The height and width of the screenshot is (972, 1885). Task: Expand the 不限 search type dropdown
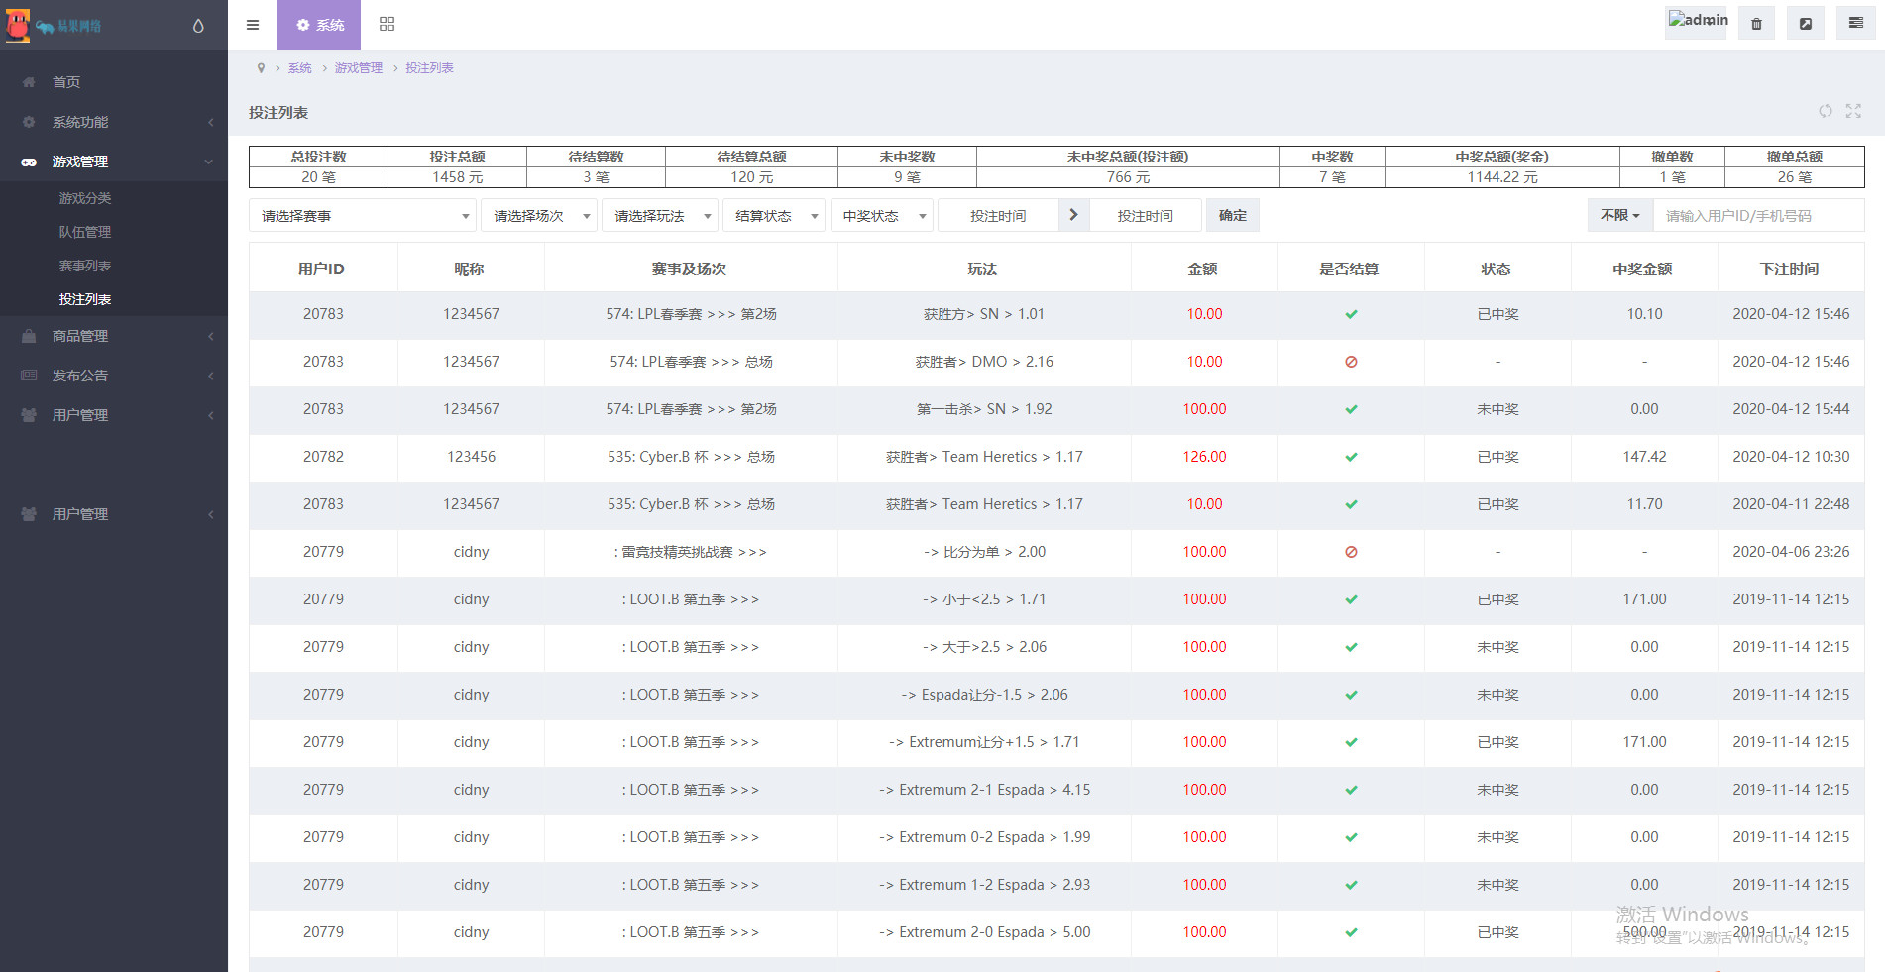tap(1619, 215)
